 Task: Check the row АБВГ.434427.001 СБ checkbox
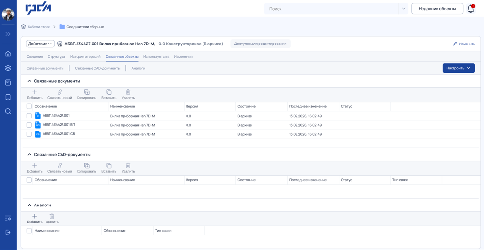pyautogui.click(x=29, y=134)
